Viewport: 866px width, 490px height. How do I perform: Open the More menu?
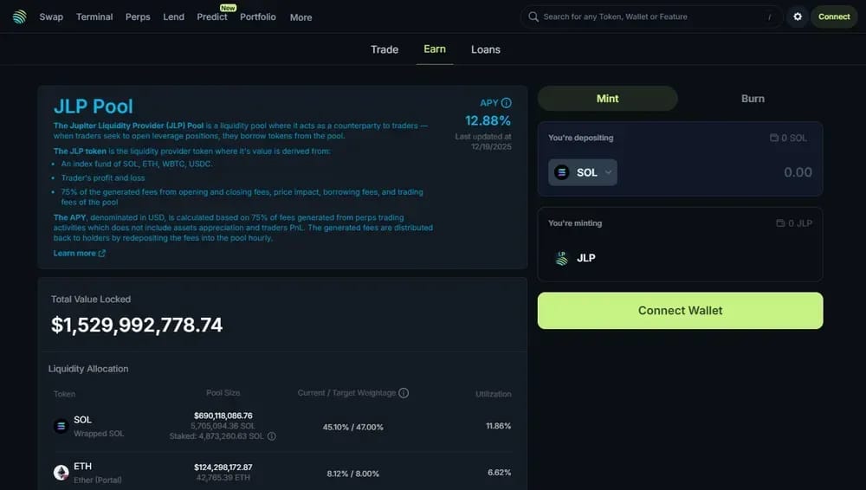pos(301,17)
